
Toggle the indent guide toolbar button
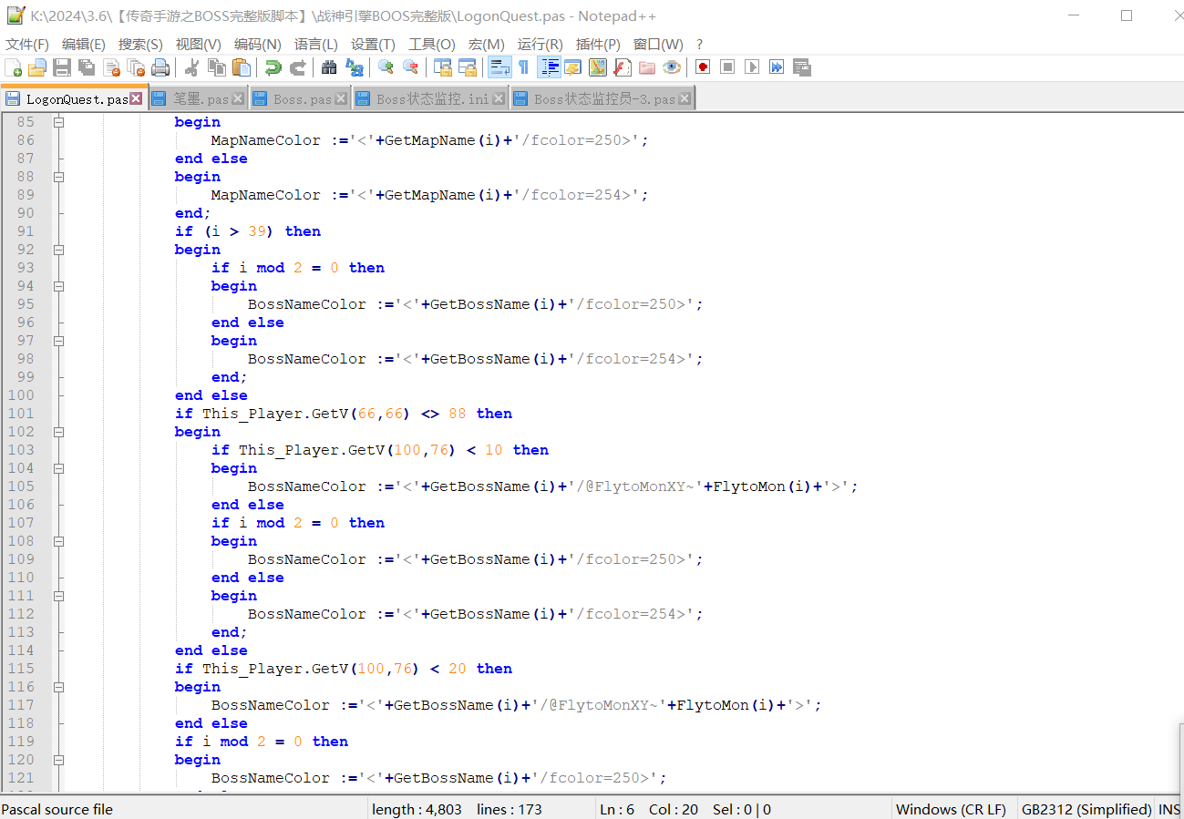coord(550,67)
